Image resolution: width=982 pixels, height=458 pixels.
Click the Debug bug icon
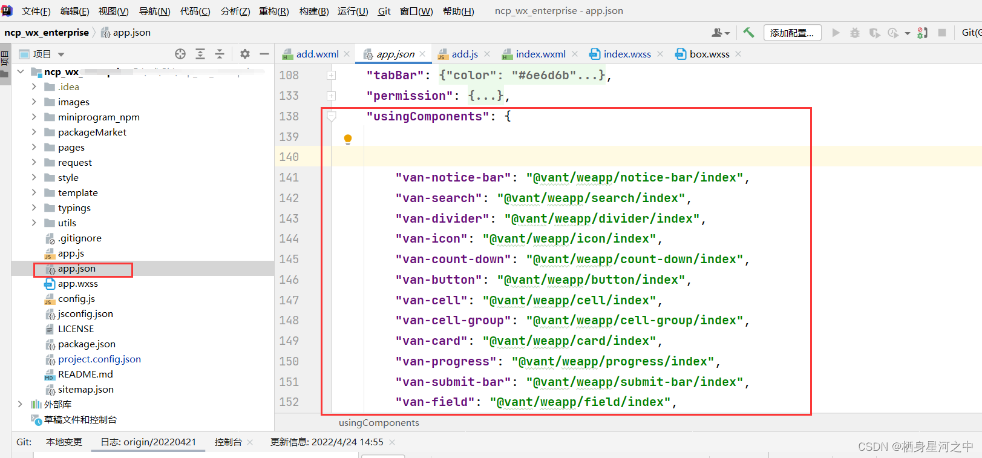(x=855, y=33)
